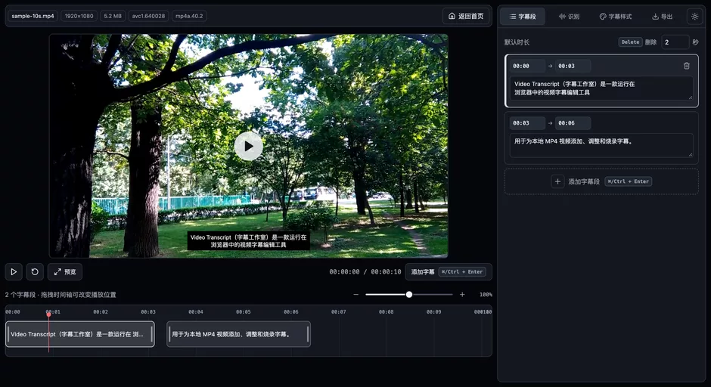Image resolution: width=711 pixels, height=387 pixels.
Task: Click the right trim handle of the second timeline clip
Action: pyautogui.click(x=308, y=334)
